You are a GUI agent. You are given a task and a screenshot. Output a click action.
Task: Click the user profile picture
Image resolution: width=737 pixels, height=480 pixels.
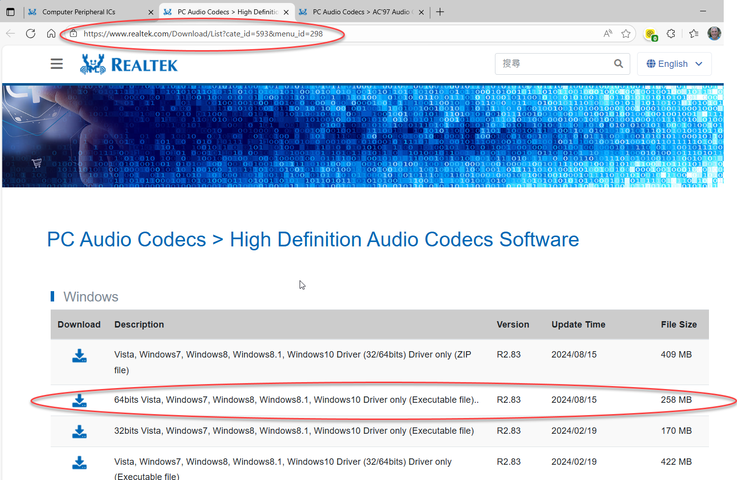click(714, 33)
